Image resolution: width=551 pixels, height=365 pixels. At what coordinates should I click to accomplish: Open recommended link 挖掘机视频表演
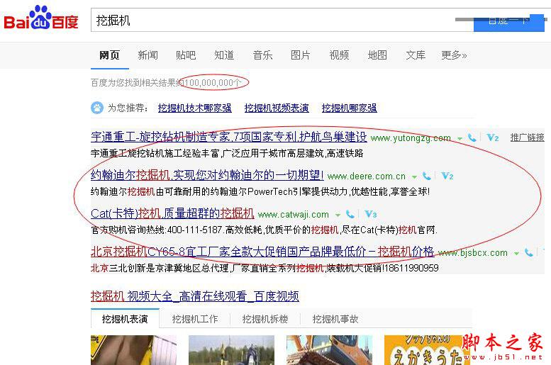pyautogui.click(x=277, y=108)
